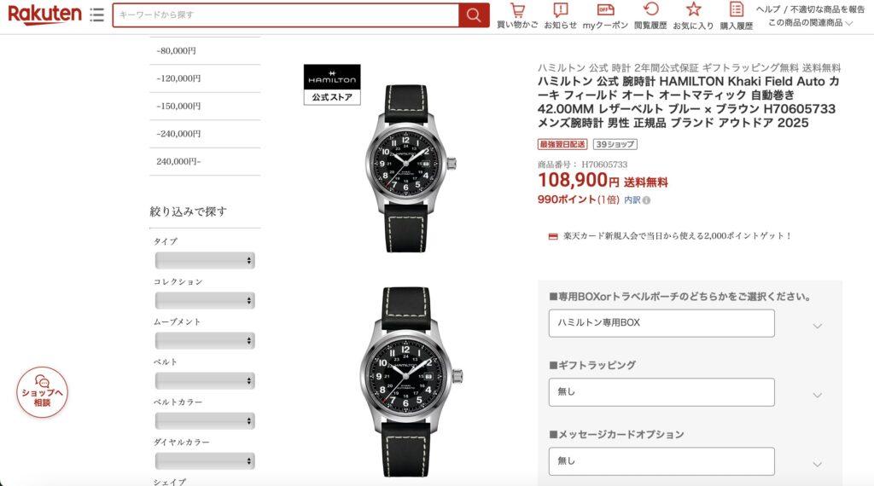Click the ショップへ相談 chat bubble
The width and height of the screenshot is (874, 486).
[43, 392]
